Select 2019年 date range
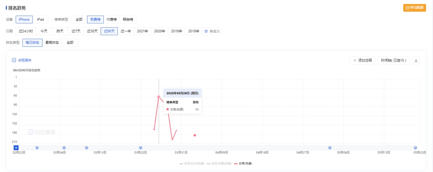The height and width of the screenshot is (172, 433). 177,31
